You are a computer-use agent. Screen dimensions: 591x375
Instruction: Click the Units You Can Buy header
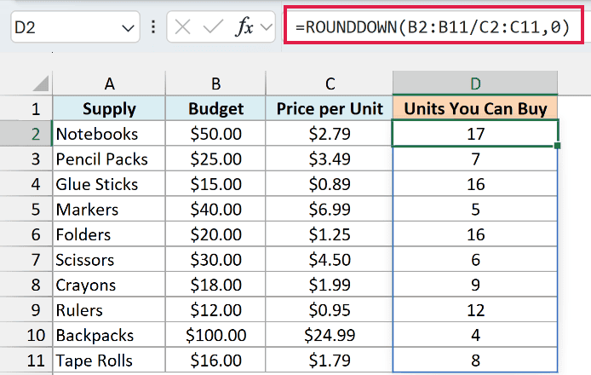click(475, 108)
